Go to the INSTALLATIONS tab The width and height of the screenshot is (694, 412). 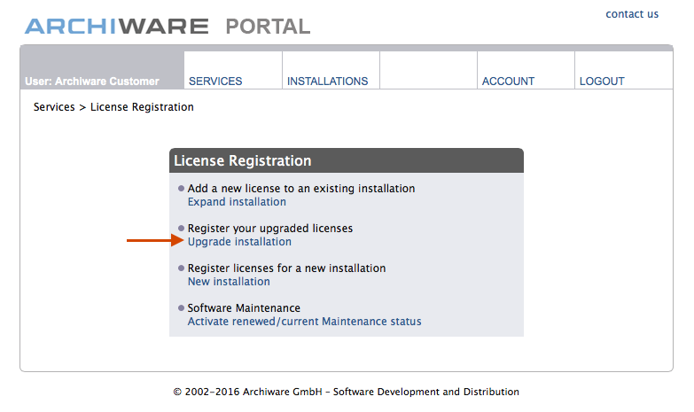[x=327, y=81]
